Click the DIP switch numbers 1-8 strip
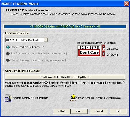This screenshot has width=130, height=117. [89, 48]
